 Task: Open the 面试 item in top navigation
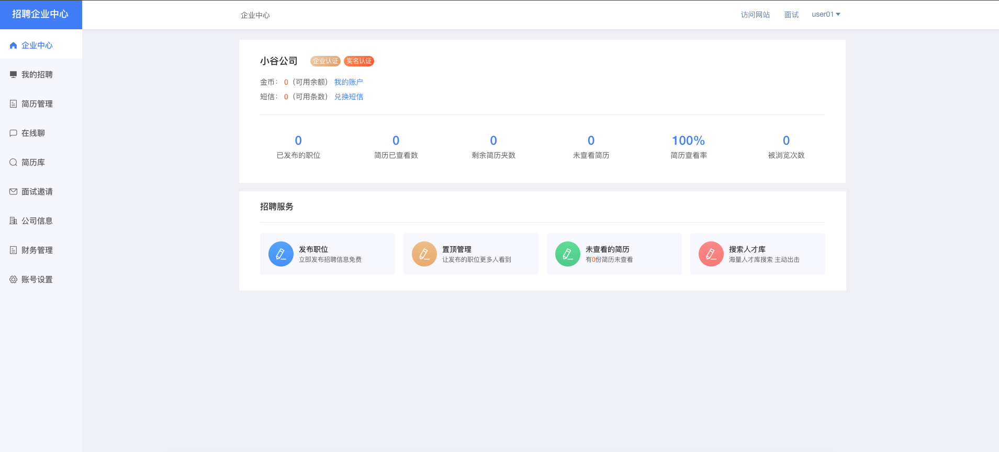[x=791, y=15]
